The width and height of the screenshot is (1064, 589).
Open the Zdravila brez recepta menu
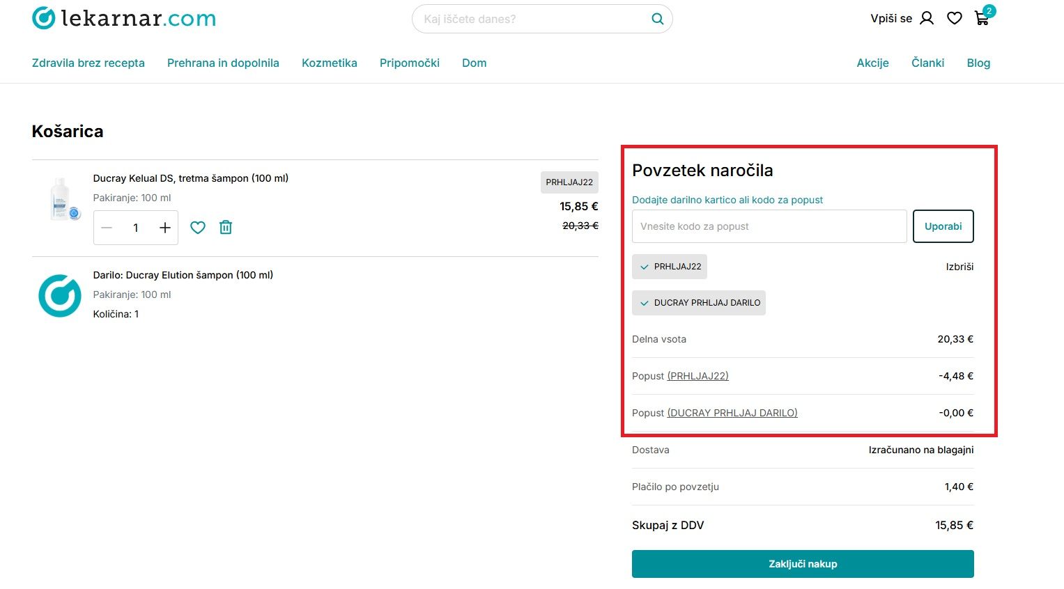pyautogui.click(x=88, y=63)
